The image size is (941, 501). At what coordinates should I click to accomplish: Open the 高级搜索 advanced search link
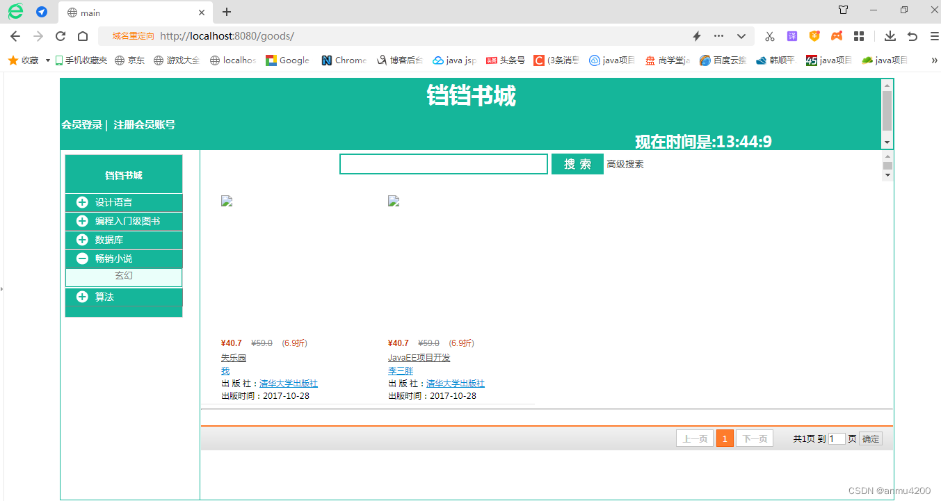(625, 164)
